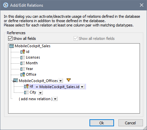The image size is (147, 130).
Task: Click the column icon next to City
Action: [26, 92]
